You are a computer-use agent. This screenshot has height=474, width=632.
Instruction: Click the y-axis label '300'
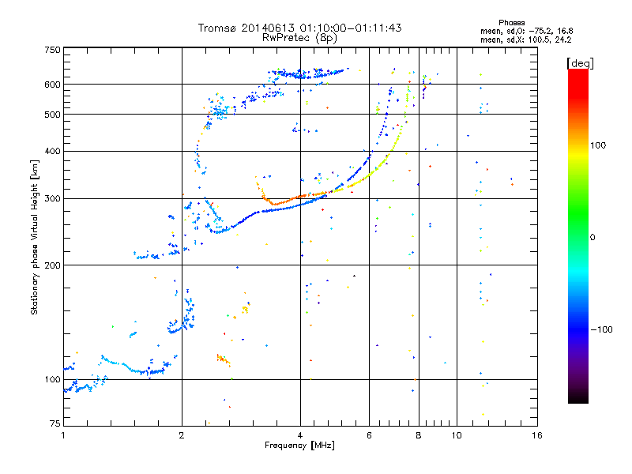[x=52, y=199]
